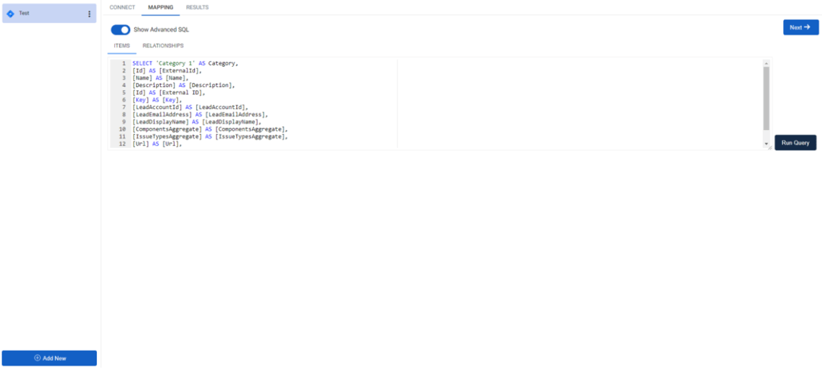Open the RELATIONSHIPS sub-tab
Screen dimensions: 822x369
163,46
